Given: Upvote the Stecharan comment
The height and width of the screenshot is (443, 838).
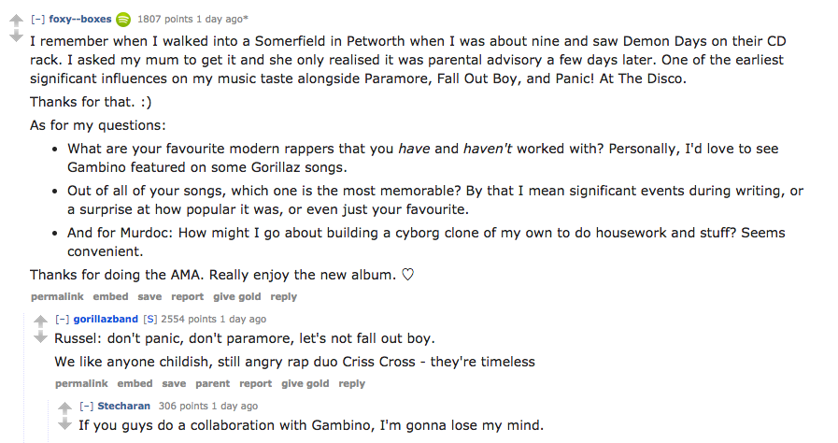Looking at the screenshot, I should pos(64,408).
